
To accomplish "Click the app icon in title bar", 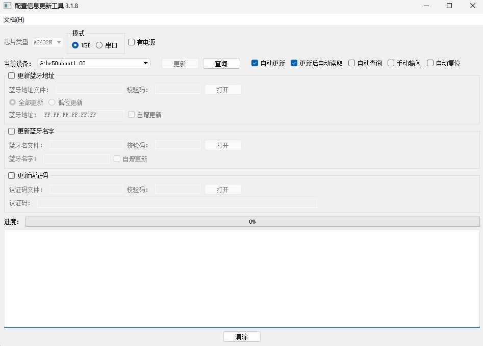I will click(x=8, y=6).
